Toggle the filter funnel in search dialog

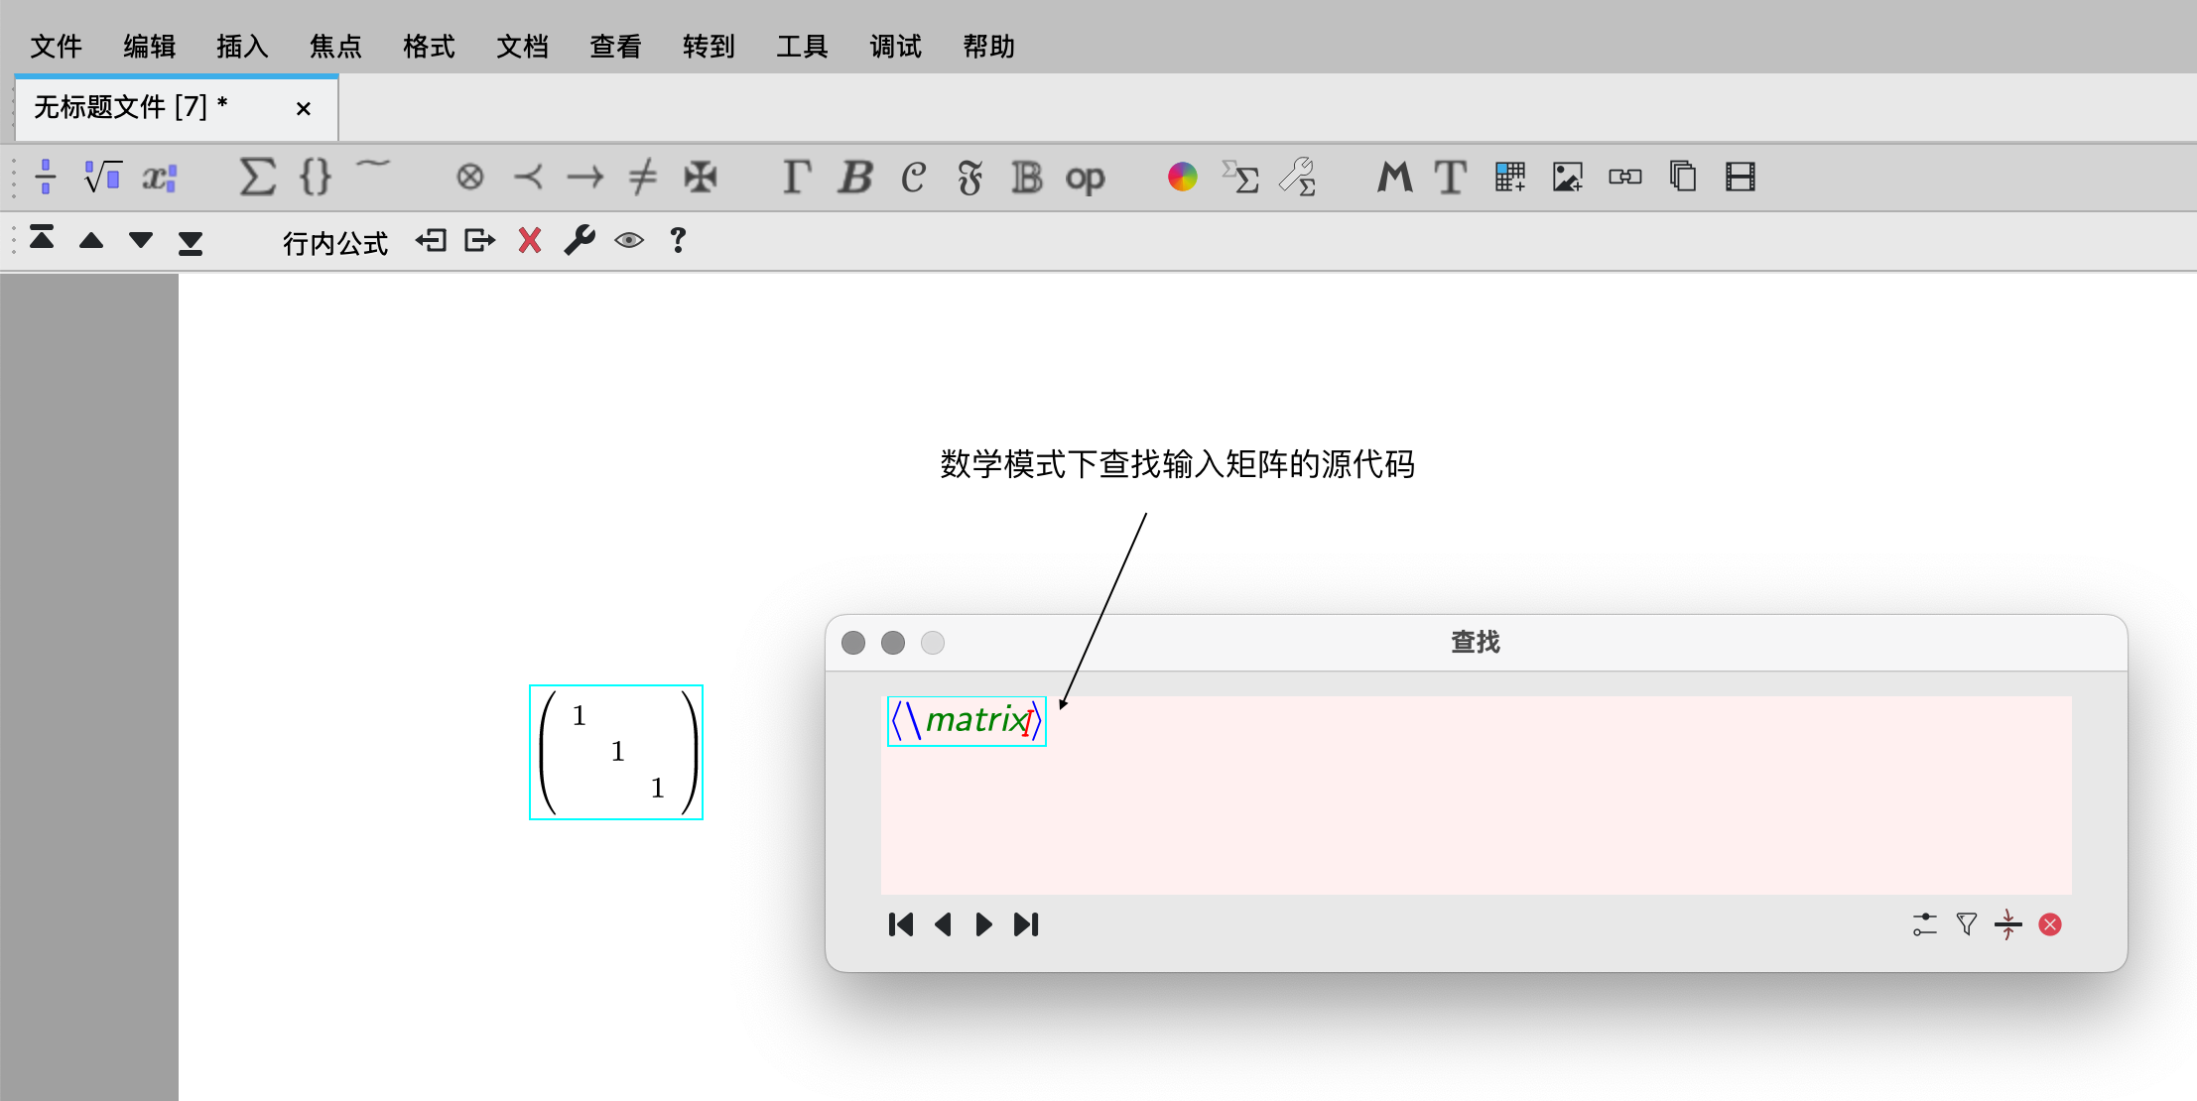point(1966,924)
